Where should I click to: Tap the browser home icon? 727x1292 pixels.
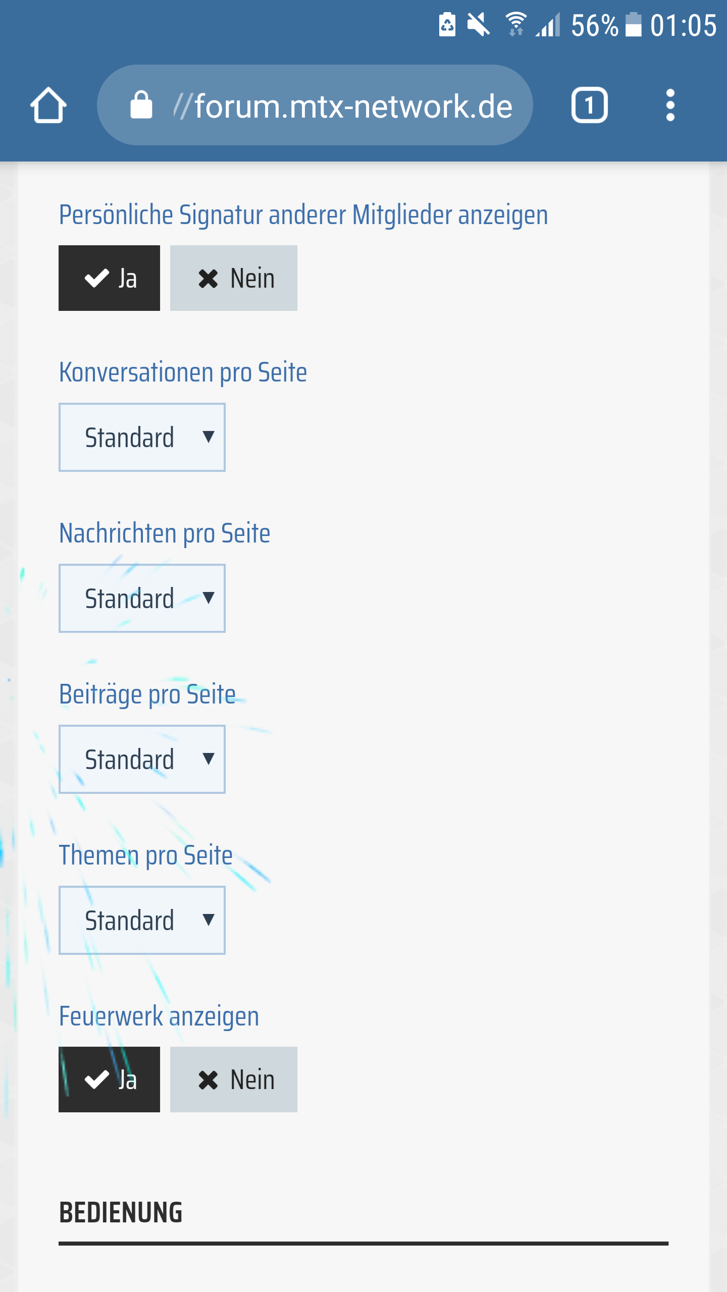click(48, 105)
